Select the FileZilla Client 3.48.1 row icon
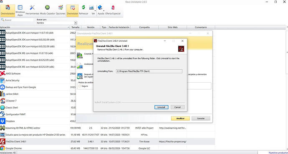288x154 pixels. click(x=3, y=141)
